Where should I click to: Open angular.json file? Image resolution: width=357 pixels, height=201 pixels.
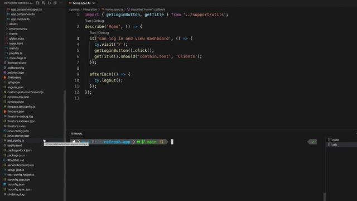pos(15,87)
